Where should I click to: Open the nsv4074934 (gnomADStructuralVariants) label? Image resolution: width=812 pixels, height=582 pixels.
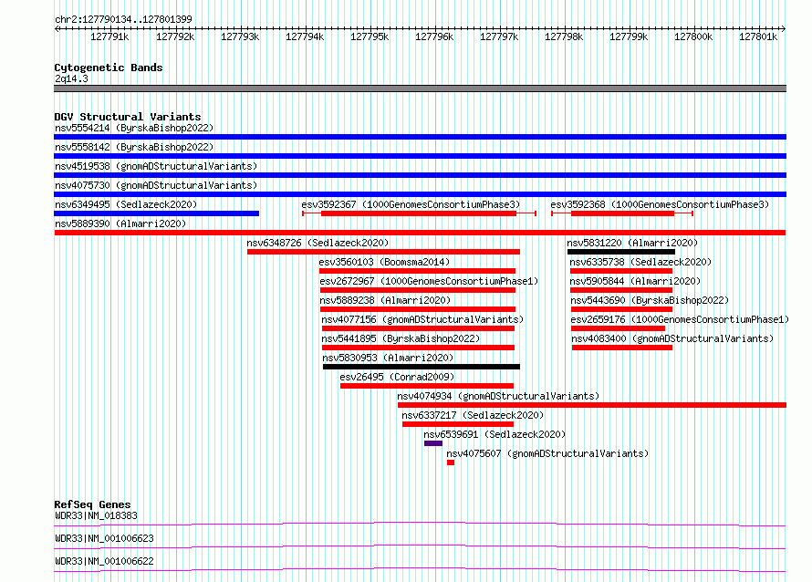click(x=498, y=396)
